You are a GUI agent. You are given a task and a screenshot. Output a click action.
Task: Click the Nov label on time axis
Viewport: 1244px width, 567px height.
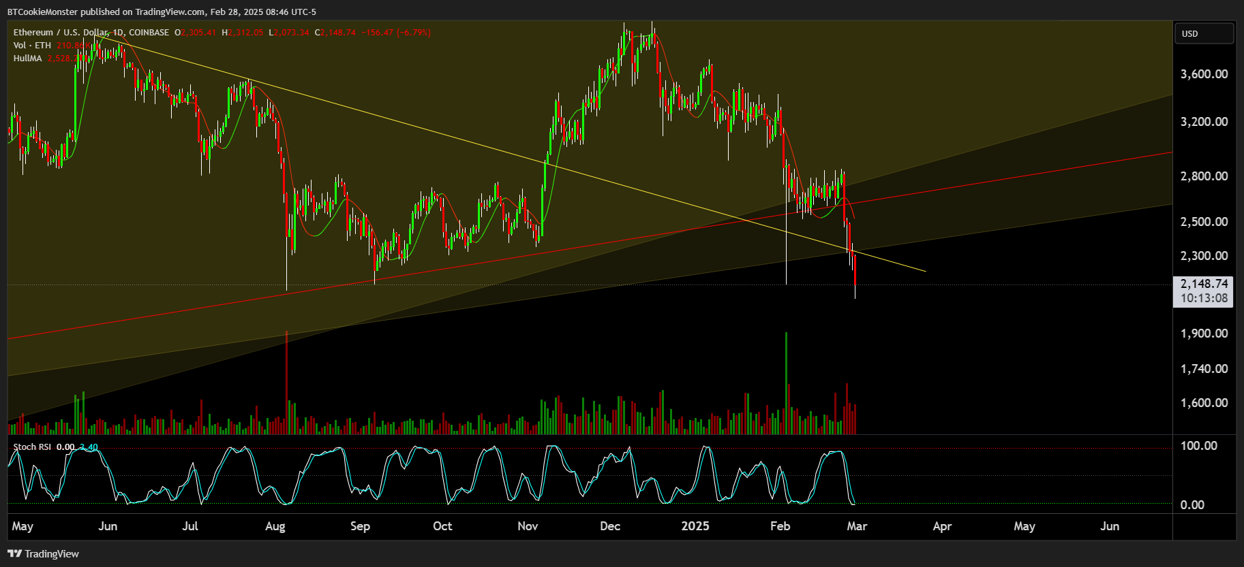click(528, 526)
